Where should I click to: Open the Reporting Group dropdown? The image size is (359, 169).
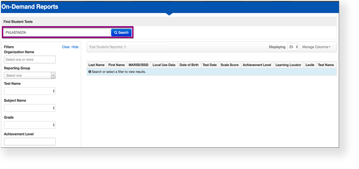click(30, 75)
